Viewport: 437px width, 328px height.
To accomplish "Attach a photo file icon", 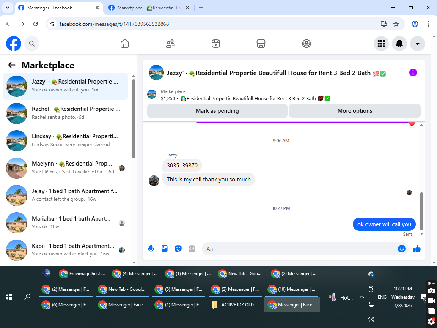I will click(x=164, y=249).
